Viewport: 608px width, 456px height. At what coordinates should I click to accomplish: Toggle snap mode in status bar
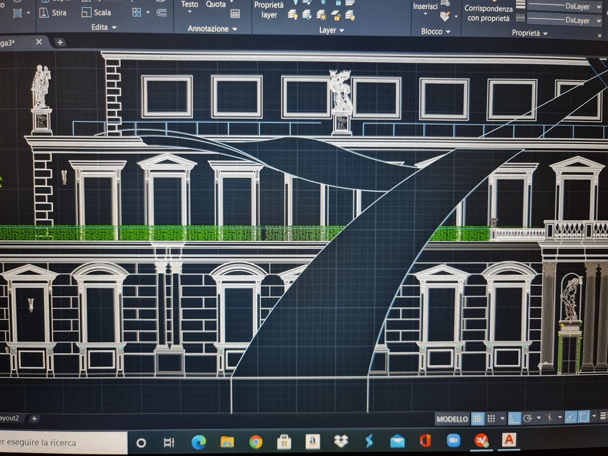[x=491, y=419]
